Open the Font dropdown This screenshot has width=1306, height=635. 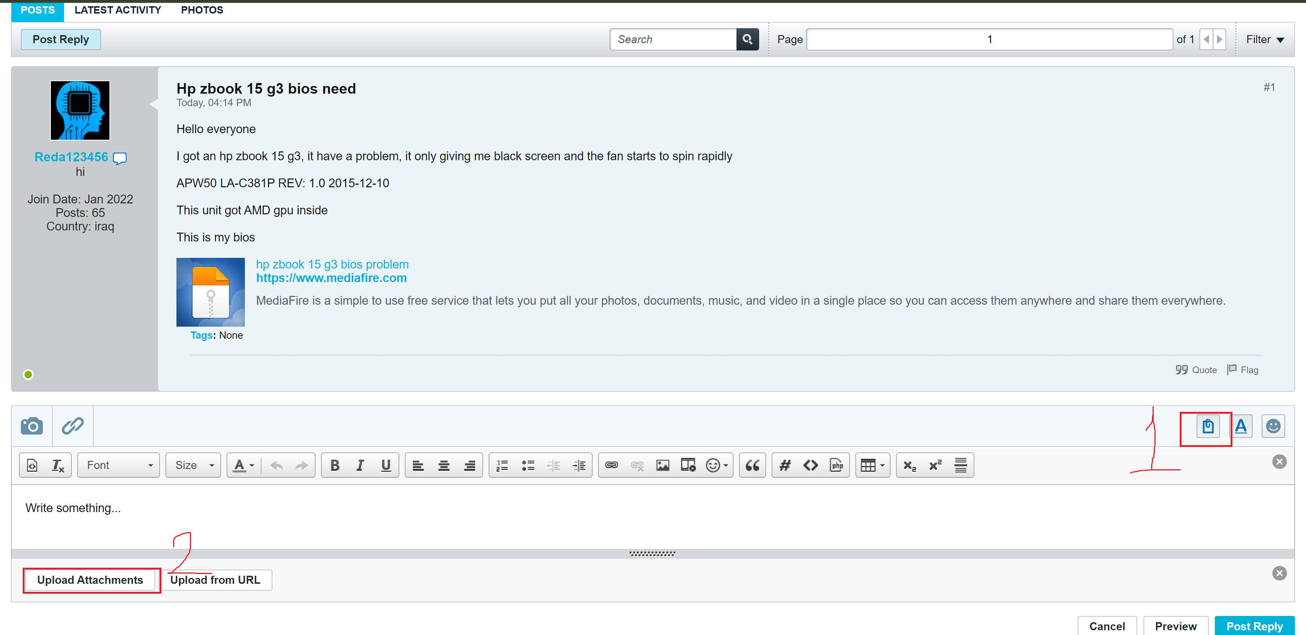119,465
